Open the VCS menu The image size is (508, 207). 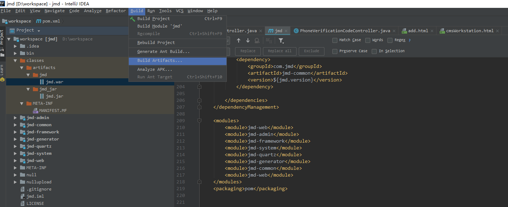pos(180,11)
